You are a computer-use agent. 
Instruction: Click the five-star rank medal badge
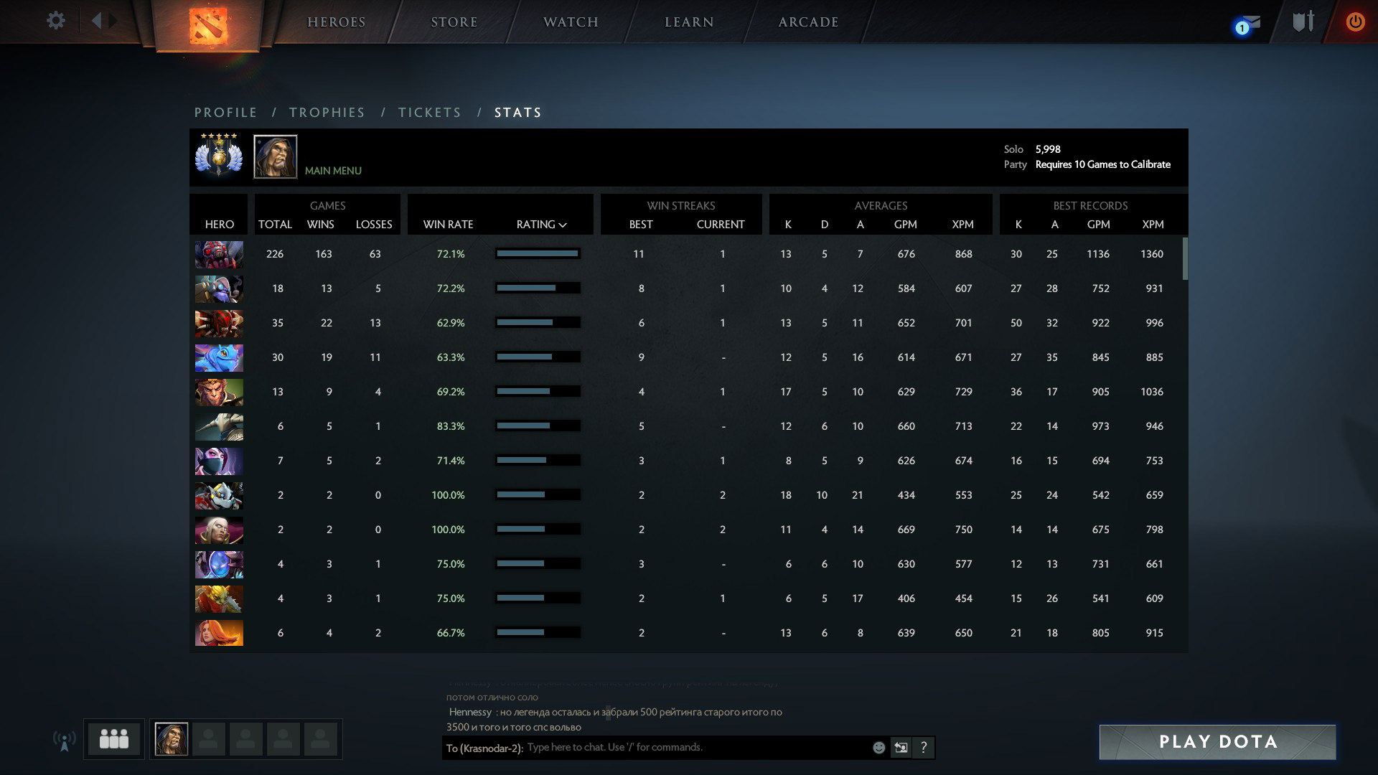(x=219, y=154)
